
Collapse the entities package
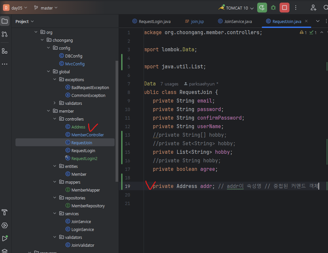click(55, 166)
